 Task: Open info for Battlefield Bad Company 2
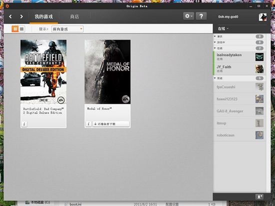24,124
